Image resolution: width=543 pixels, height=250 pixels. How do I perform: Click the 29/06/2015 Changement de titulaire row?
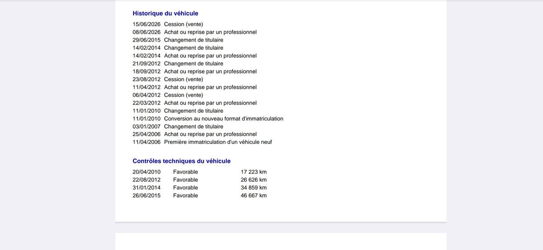[178, 40]
